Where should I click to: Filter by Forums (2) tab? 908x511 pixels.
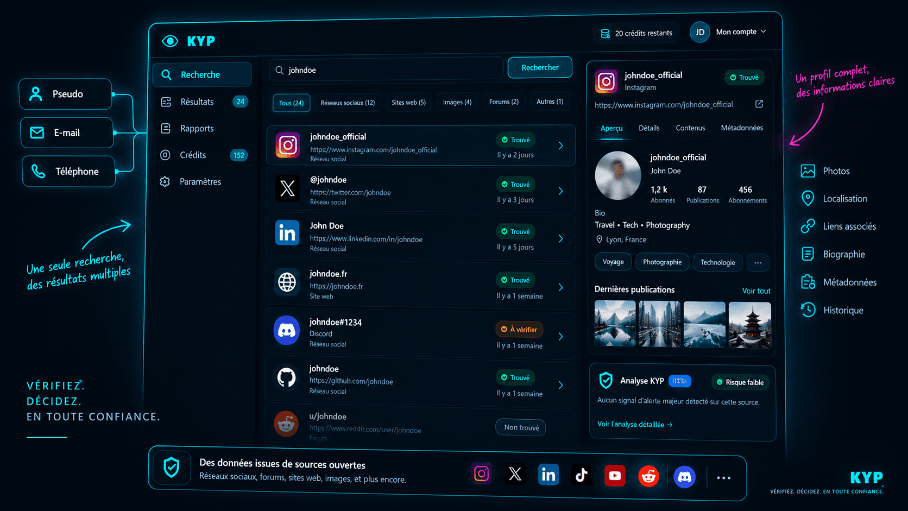point(503,102)
